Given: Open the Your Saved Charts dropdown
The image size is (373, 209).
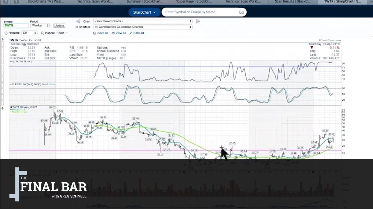Looking at the screenshot, I should pyautogui.click(x=142, y=21).
